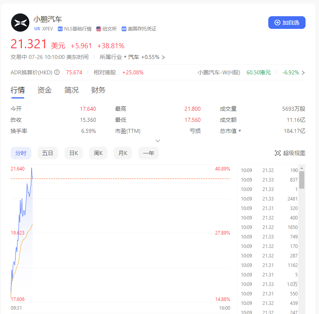
Task: Click the info icon beside ADR换算价(HKD)
Action: tap(57, 72)
